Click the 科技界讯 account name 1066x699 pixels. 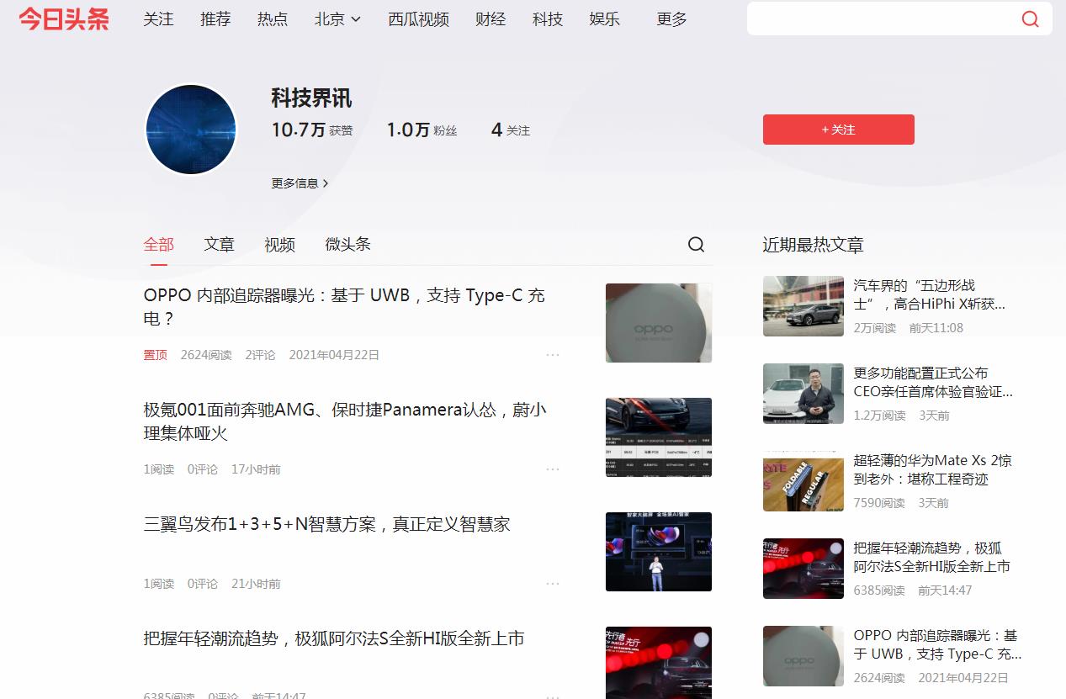pos(311,98)
